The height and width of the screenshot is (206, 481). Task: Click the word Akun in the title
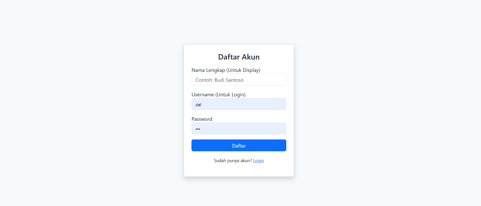[x=250, y=57]
